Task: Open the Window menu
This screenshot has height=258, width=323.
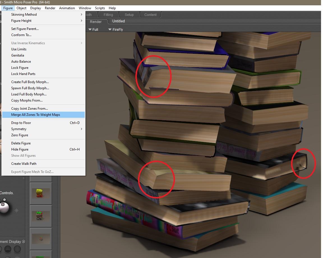Action: [85, 8]
